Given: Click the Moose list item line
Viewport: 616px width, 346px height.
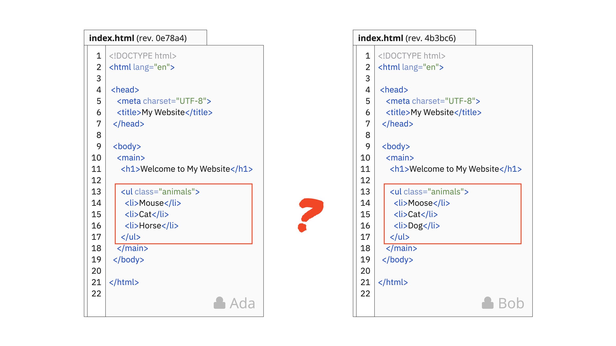Looking at the screenshot, I should [422, 203].
